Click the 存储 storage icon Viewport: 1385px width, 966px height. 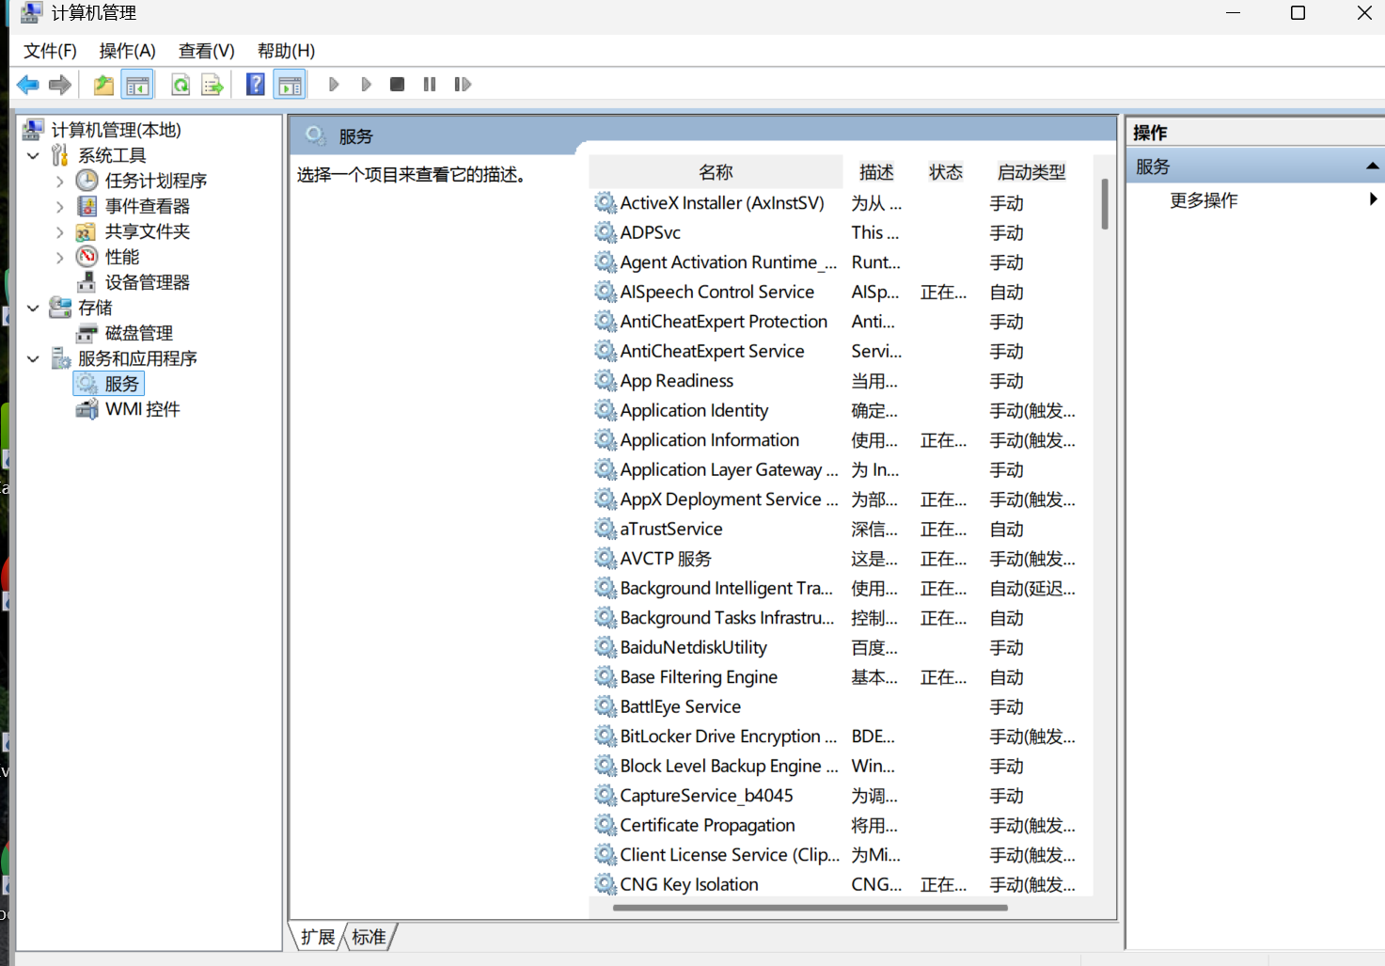60,307
